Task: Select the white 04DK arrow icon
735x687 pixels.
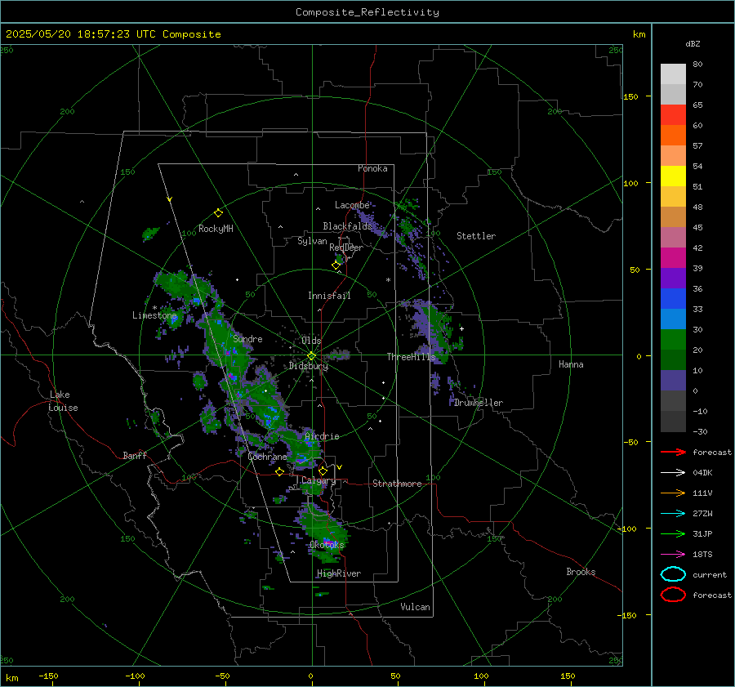Action: 673,472
